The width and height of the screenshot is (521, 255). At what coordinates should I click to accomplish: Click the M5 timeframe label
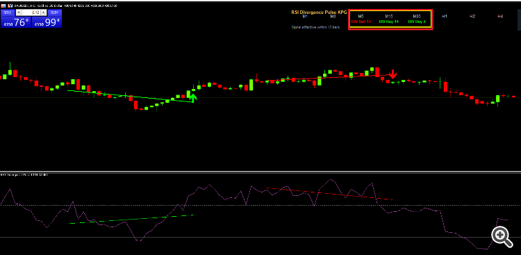point(361,16)
